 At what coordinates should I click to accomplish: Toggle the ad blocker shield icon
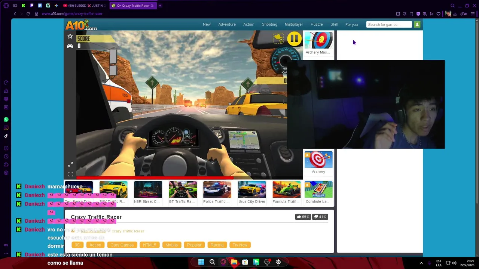coord(418,14)
